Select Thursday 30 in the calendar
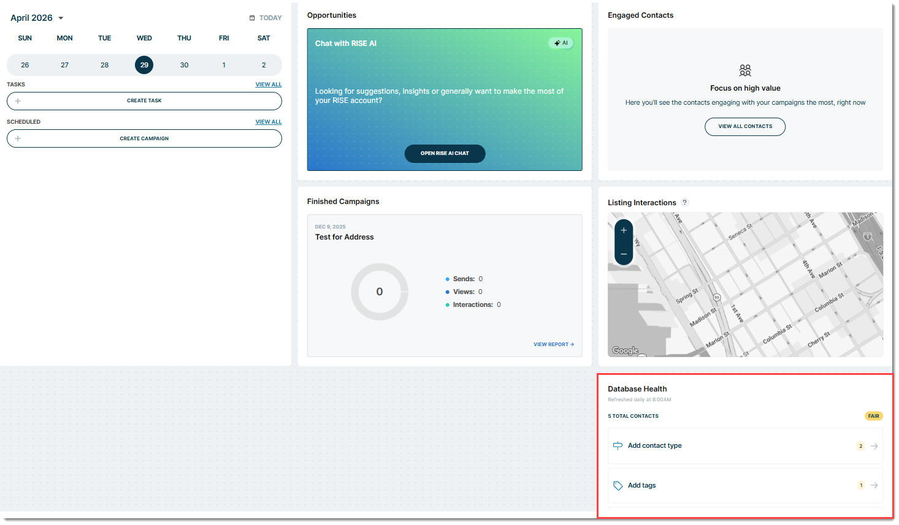Viewport: 899px width, 525px height. 185,65
